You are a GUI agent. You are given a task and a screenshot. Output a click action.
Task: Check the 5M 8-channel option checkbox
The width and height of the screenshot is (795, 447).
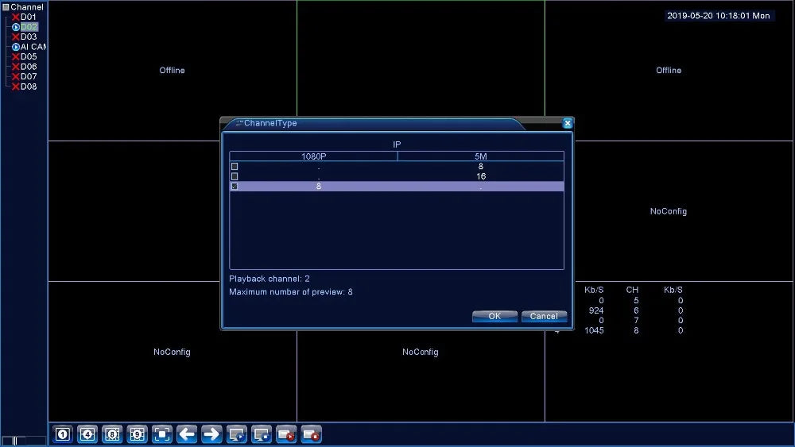coord(235,167)
